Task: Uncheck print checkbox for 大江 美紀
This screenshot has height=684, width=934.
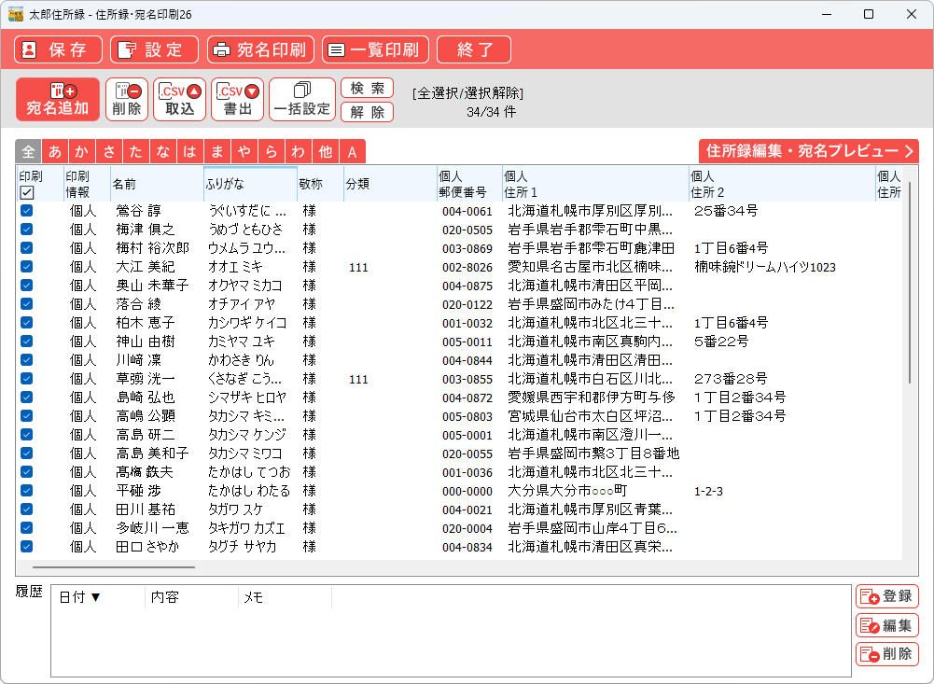Action: [x=27, y=267]
